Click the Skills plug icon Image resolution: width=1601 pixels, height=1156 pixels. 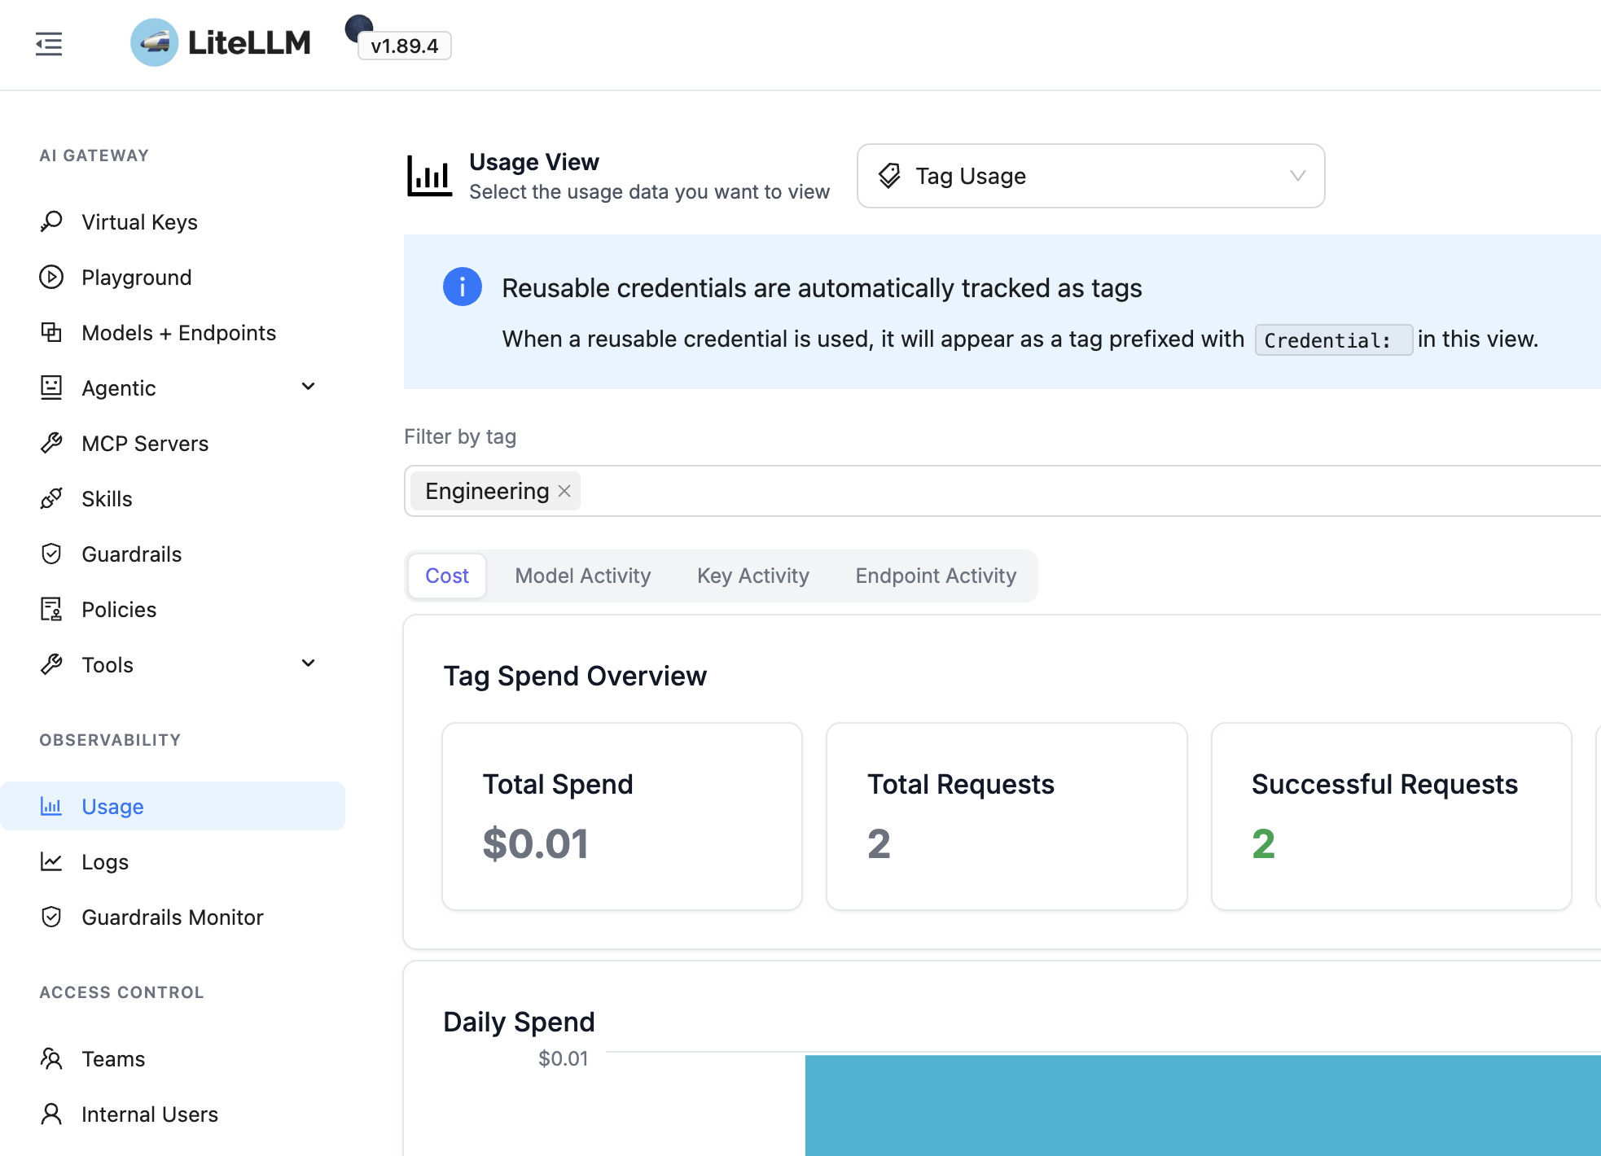(51, 498)
